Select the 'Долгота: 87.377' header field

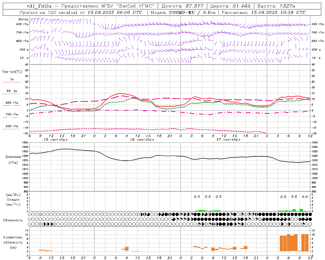pyautogui.click(x=182, y=6)
